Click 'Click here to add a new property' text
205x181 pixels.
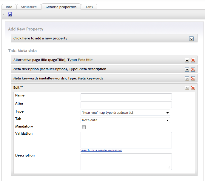40,38
